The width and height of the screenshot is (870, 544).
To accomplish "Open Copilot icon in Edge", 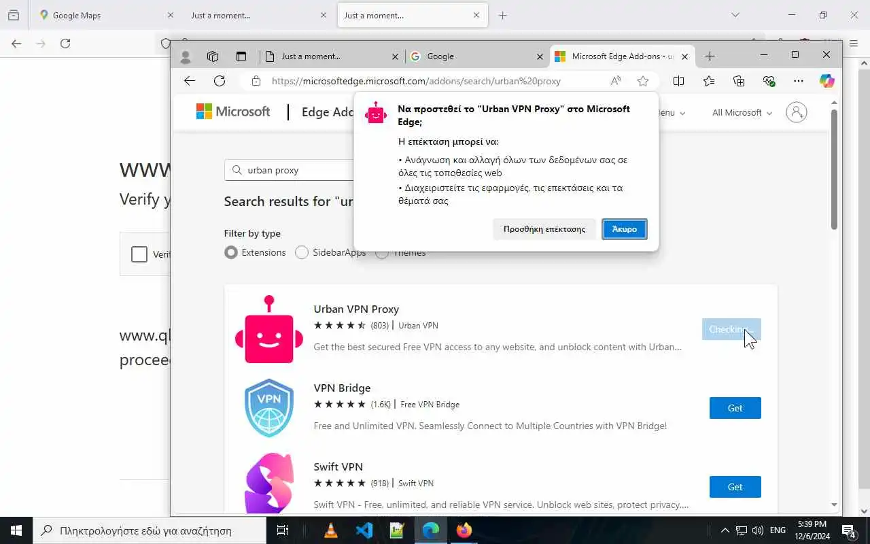I will (826, 81).
